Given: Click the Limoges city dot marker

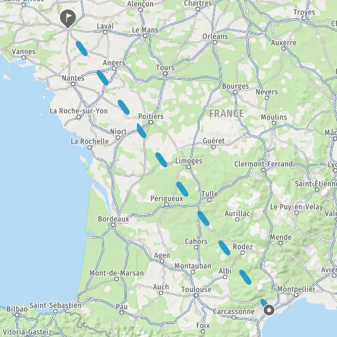Looking at the screenshot, I should tap(189, 167).
